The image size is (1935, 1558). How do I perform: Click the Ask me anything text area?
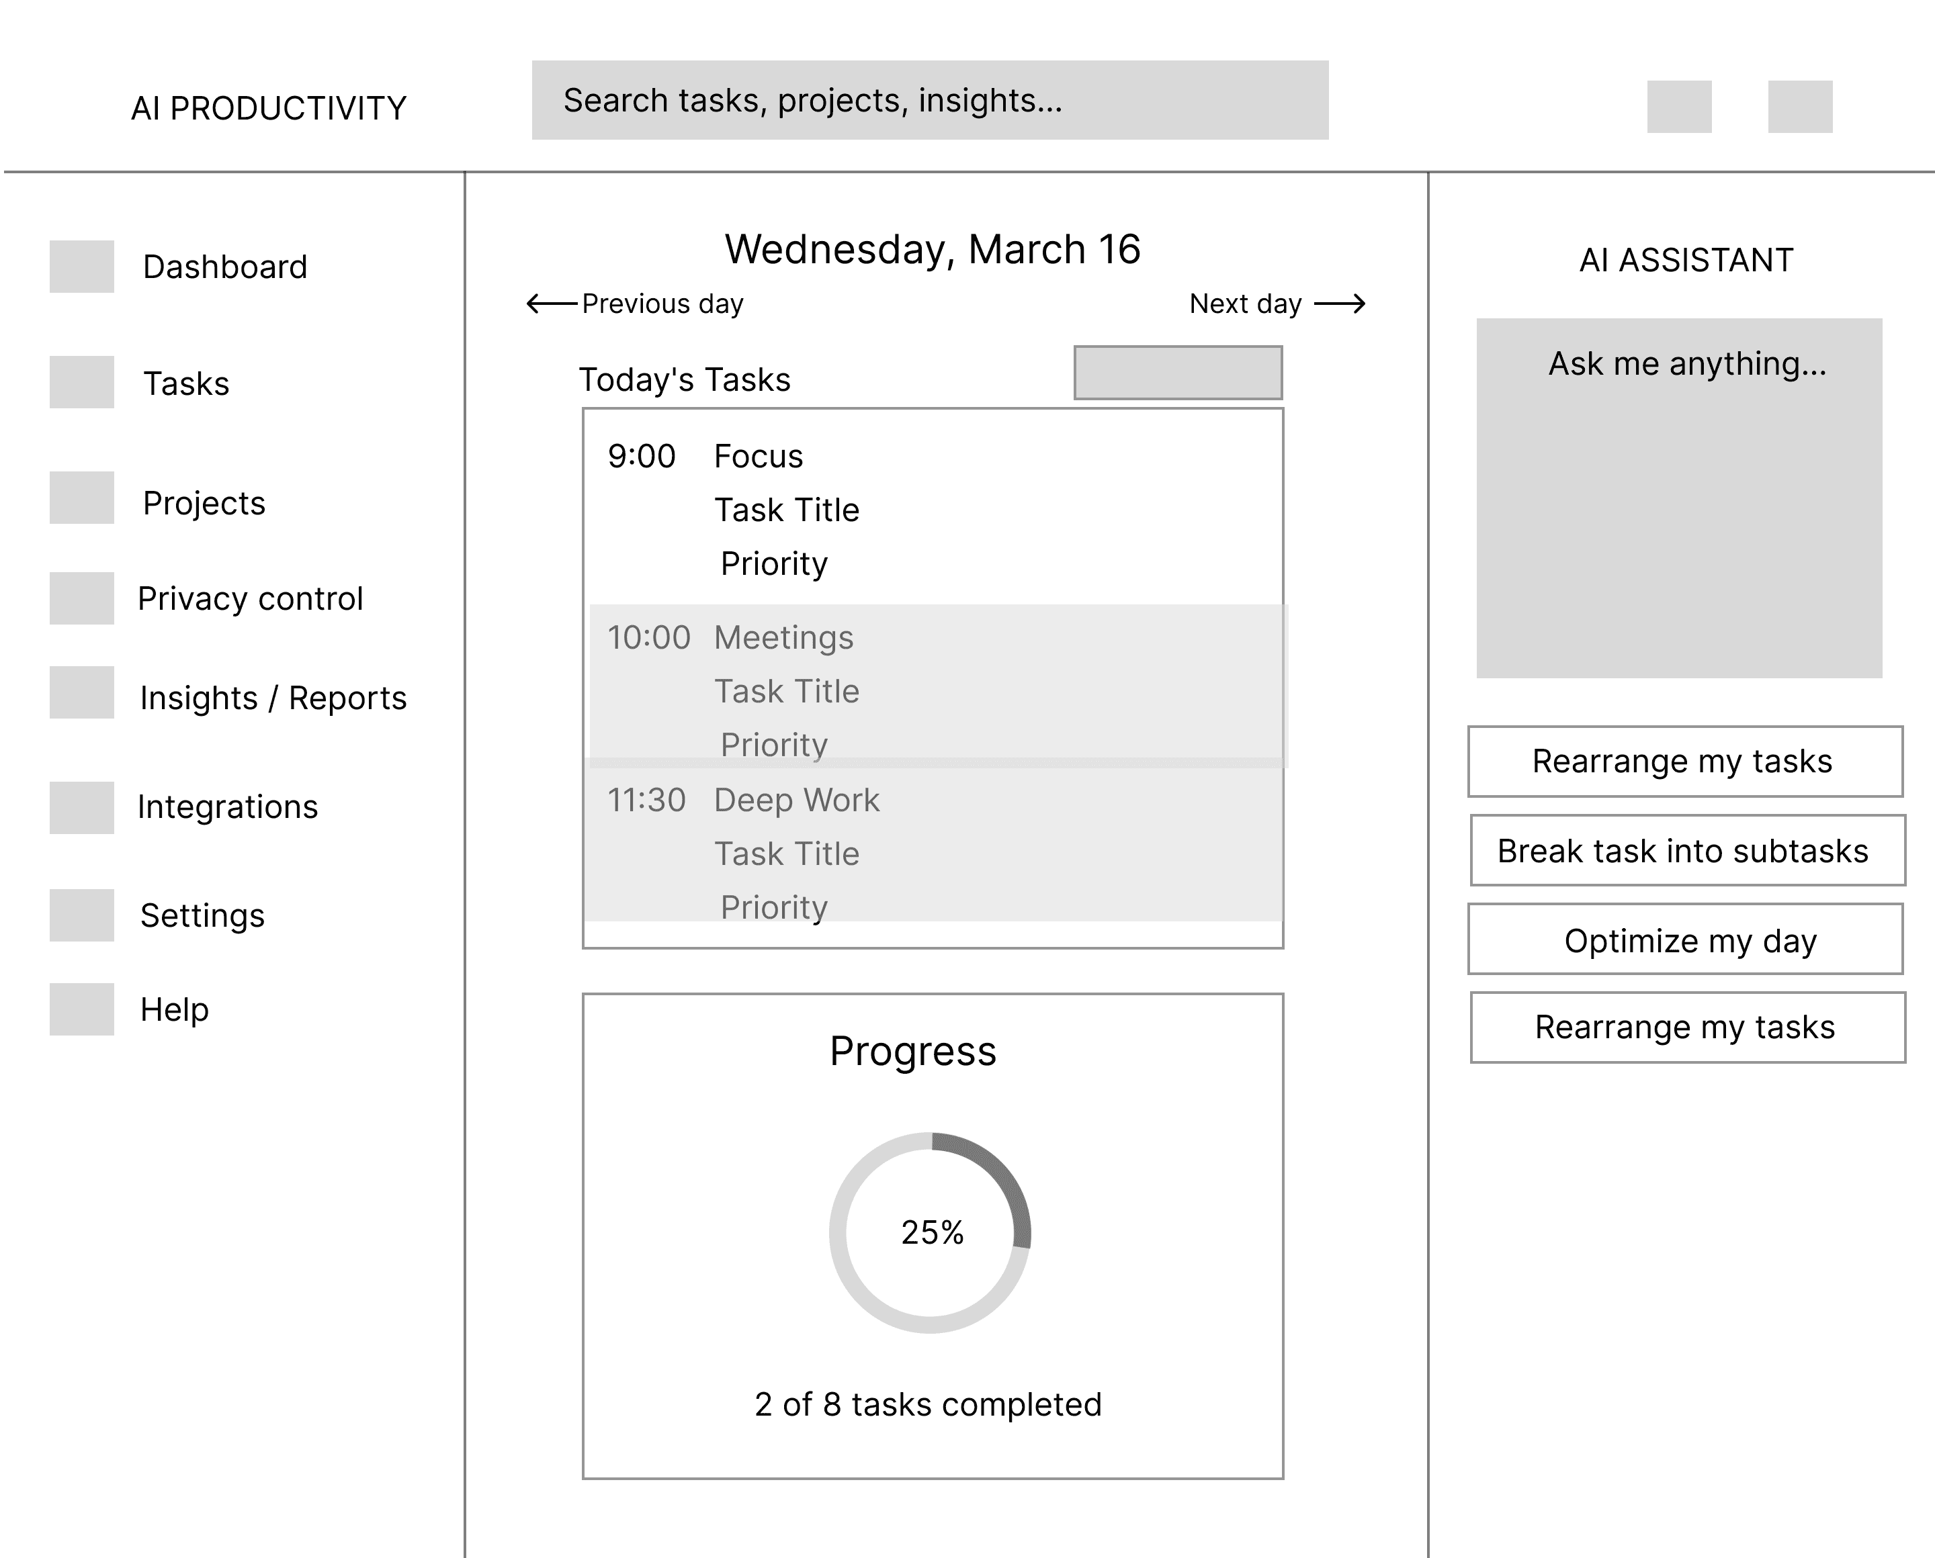tap(1678, 498)
